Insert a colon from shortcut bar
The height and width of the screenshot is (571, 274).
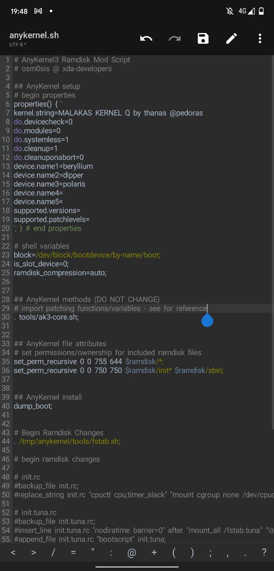point(111,553)
